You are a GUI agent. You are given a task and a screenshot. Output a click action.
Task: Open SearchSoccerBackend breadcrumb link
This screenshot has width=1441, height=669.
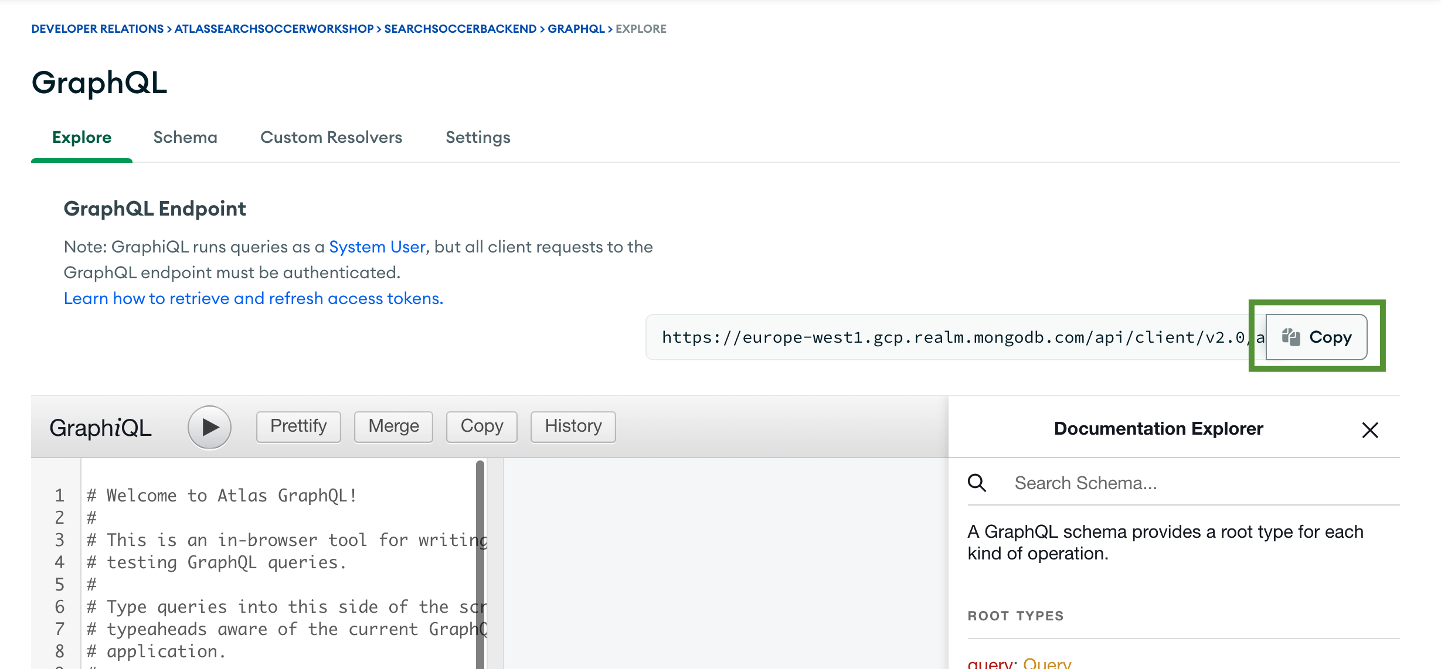point(460,29)
